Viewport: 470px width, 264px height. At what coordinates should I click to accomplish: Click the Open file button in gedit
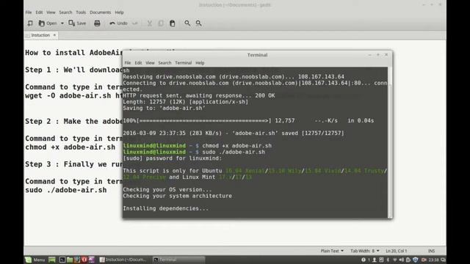[48, 23]
